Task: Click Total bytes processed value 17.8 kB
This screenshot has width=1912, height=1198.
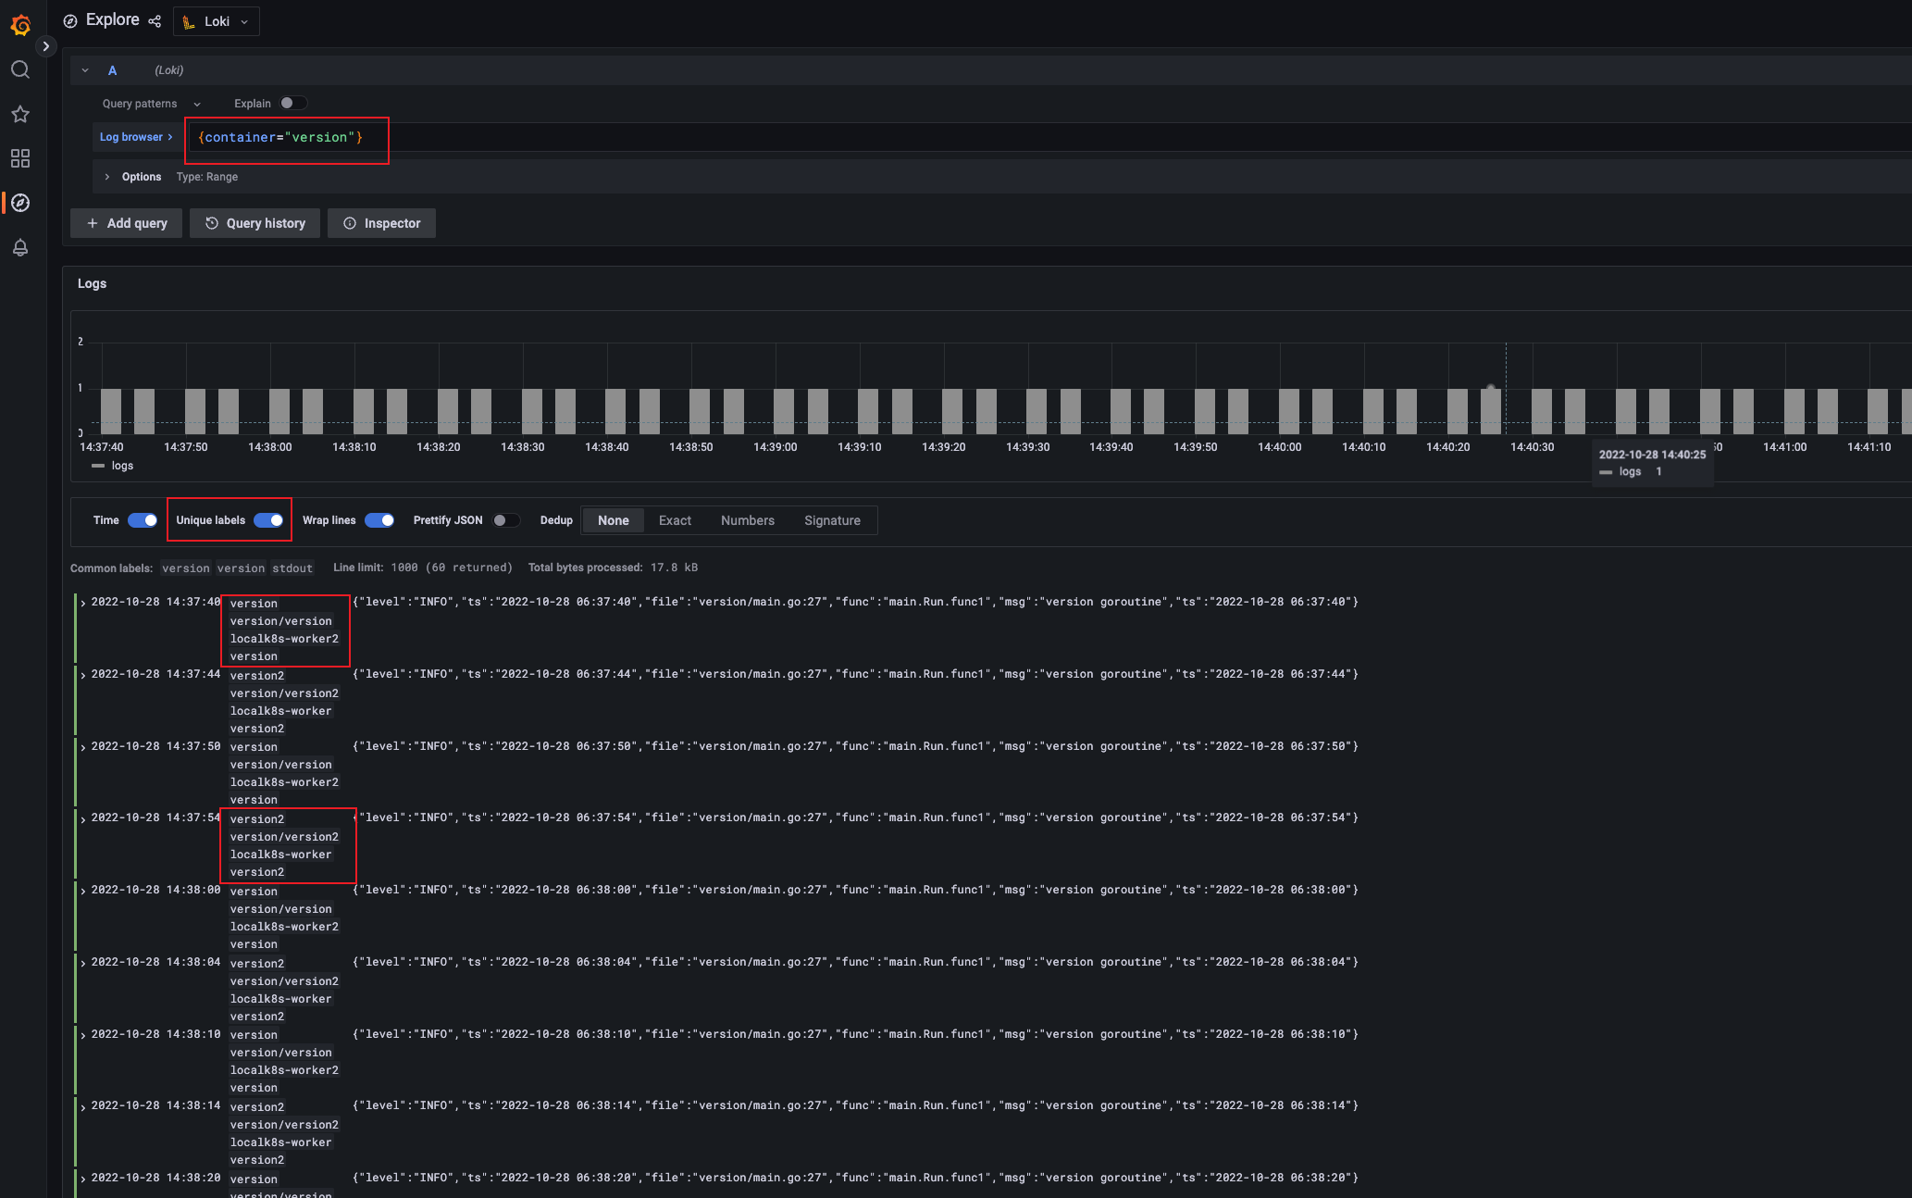Action: (x=674, y=568)
